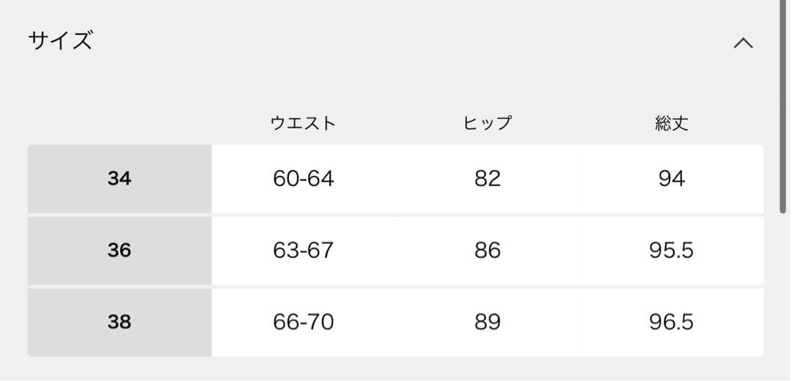This screenshot has height=381, width=792.
Task: Click the hip value 82
Action: pyautogui.click(x=487, y=179)
